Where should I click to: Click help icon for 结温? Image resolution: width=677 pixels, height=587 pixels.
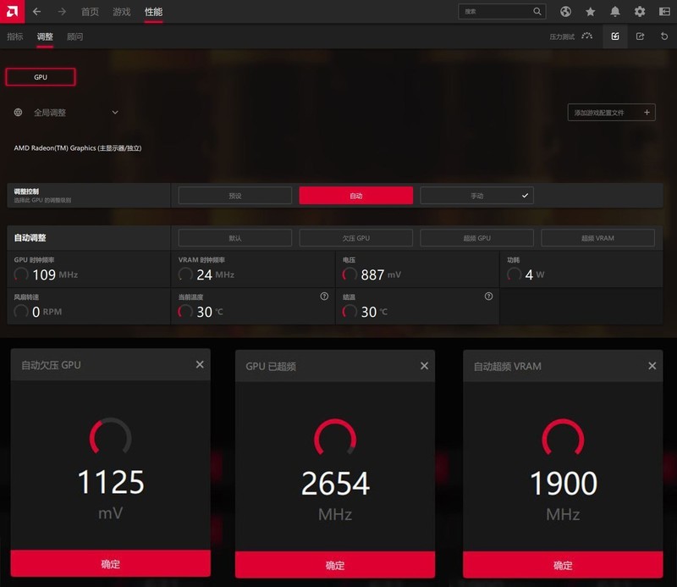coord(488,296)
